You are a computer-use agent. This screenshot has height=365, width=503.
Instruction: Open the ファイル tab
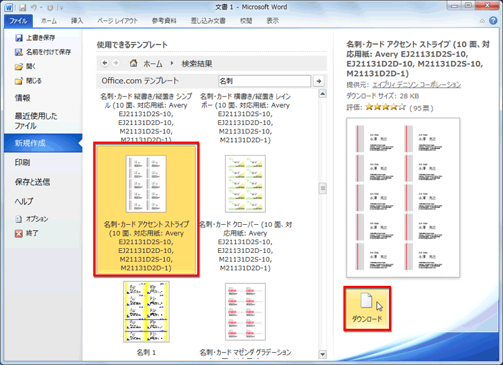(x=18, y=21)
